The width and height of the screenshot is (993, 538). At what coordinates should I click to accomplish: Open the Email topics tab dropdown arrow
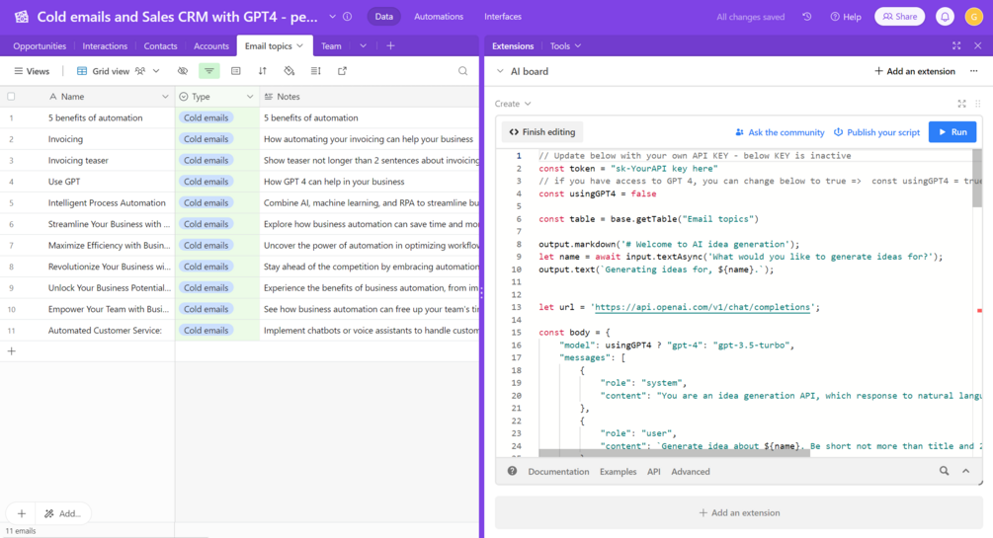tap(300, 45)
